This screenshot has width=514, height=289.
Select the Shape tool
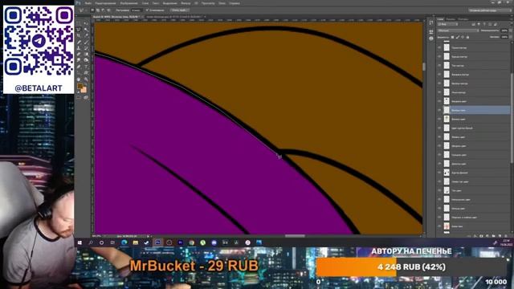(86, 72)
